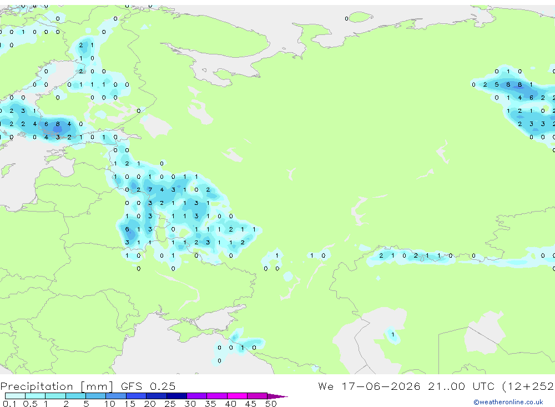Select the 10–15 mm legend color box
Image resolution: width=555 pixels, height=407 pixels.
pyautogui.click(x=116, y=396)
